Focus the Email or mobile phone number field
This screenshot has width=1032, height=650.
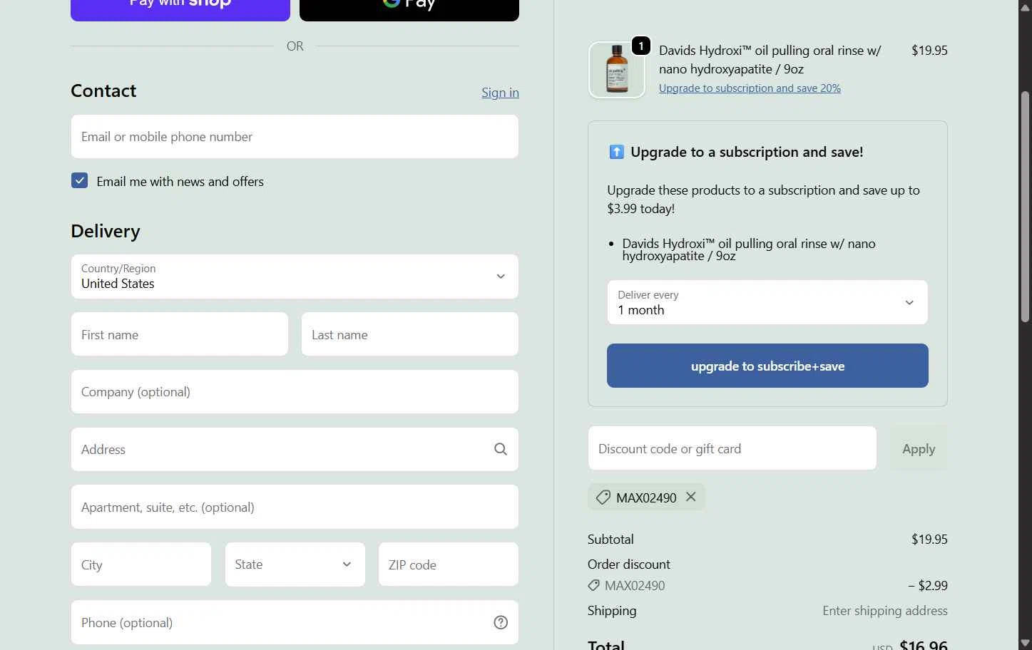(x=295, y=137)
